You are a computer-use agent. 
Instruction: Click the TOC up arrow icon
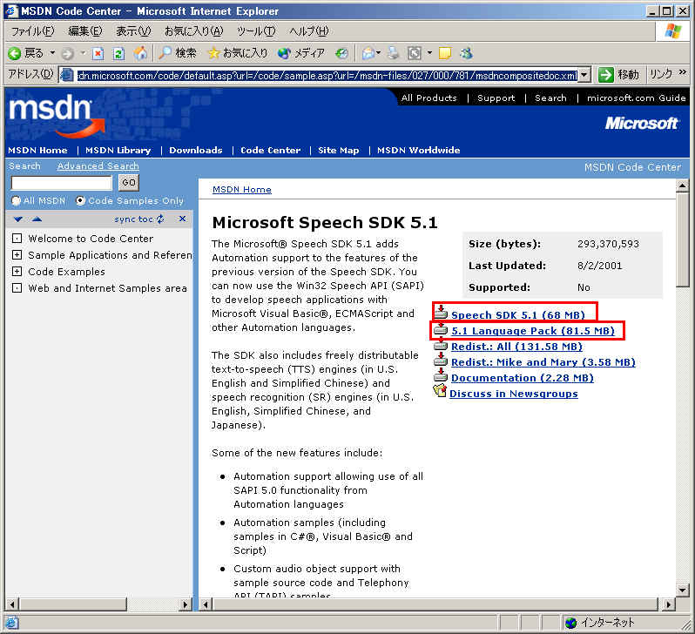click(x=37, y=219)
